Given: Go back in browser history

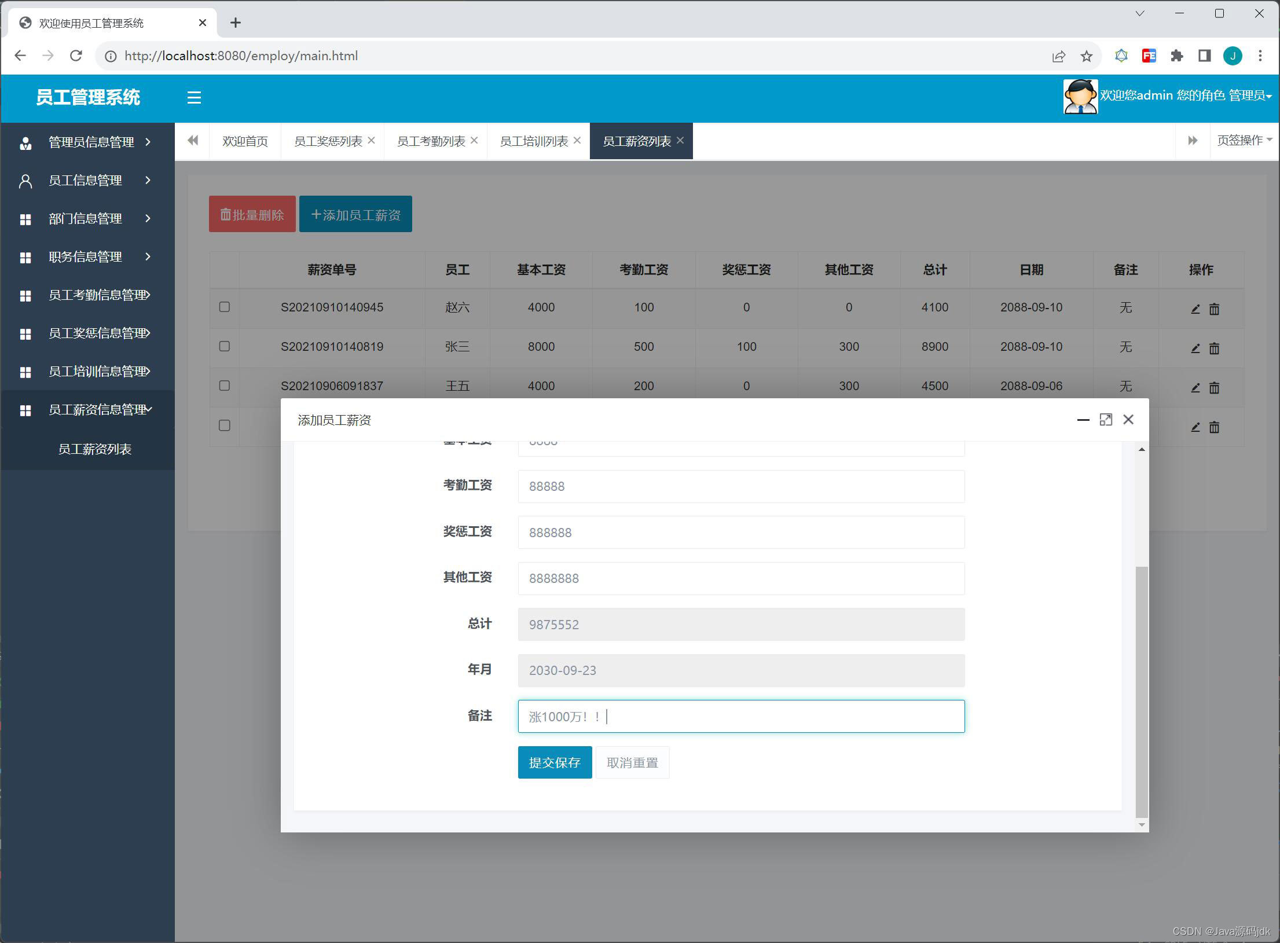Looking at the screenshot, I should point(20,56).
